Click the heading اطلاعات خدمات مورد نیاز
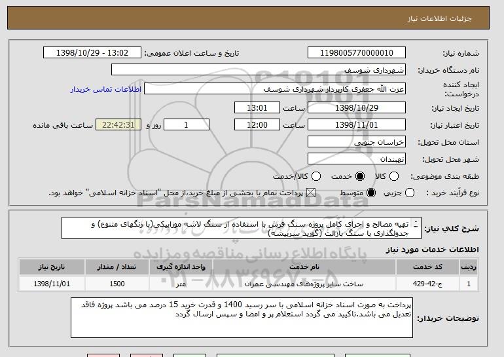The height and width of the screenshot is (357, 504). click(x=432, y=250)
